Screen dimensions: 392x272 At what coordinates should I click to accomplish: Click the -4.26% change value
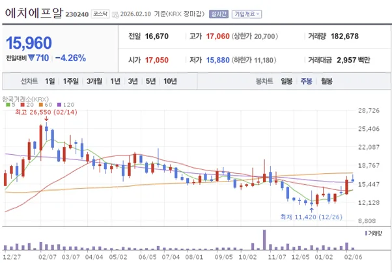click(70, 58)
